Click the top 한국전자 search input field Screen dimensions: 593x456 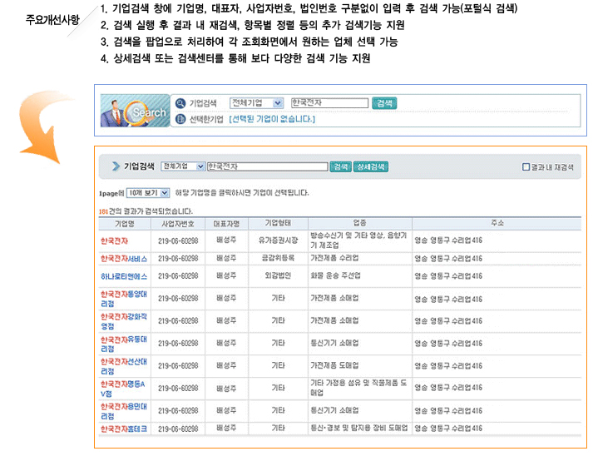(x=329, y=103)
